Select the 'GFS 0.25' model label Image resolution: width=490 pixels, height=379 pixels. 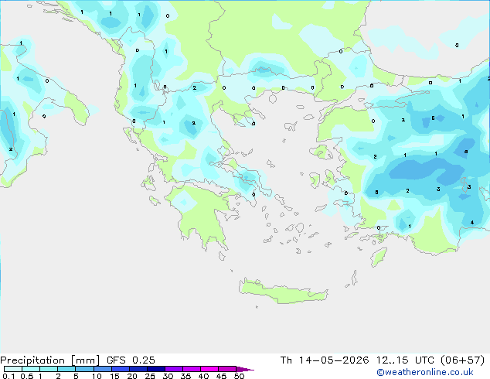(131, 360)
